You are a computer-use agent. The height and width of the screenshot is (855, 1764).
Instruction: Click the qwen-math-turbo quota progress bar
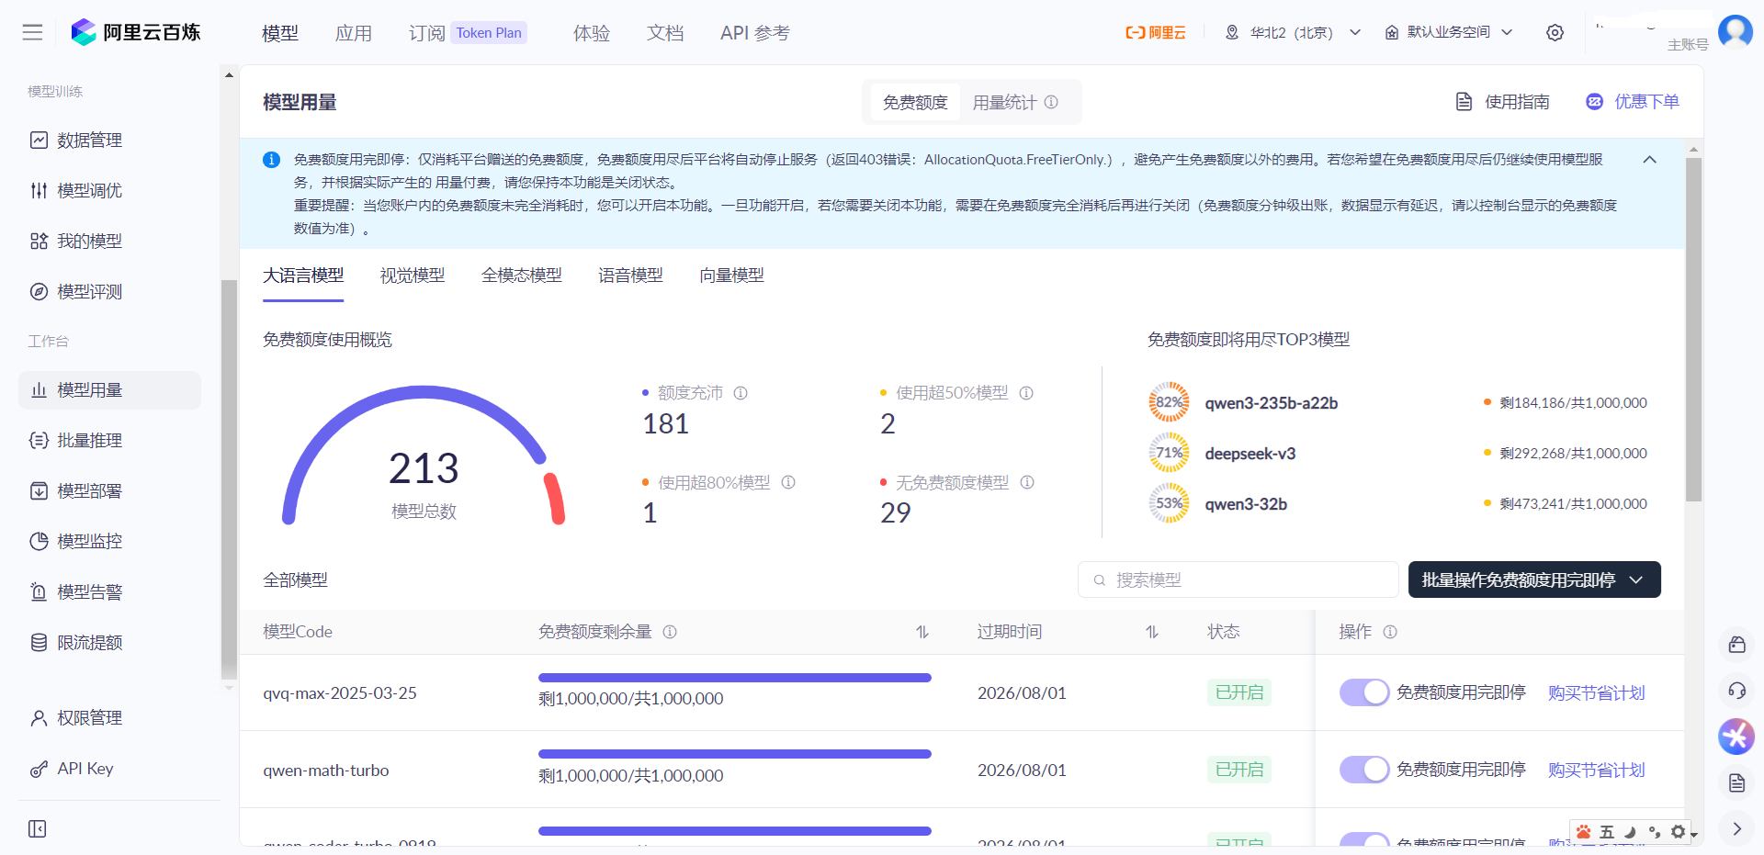coord(735,754)
